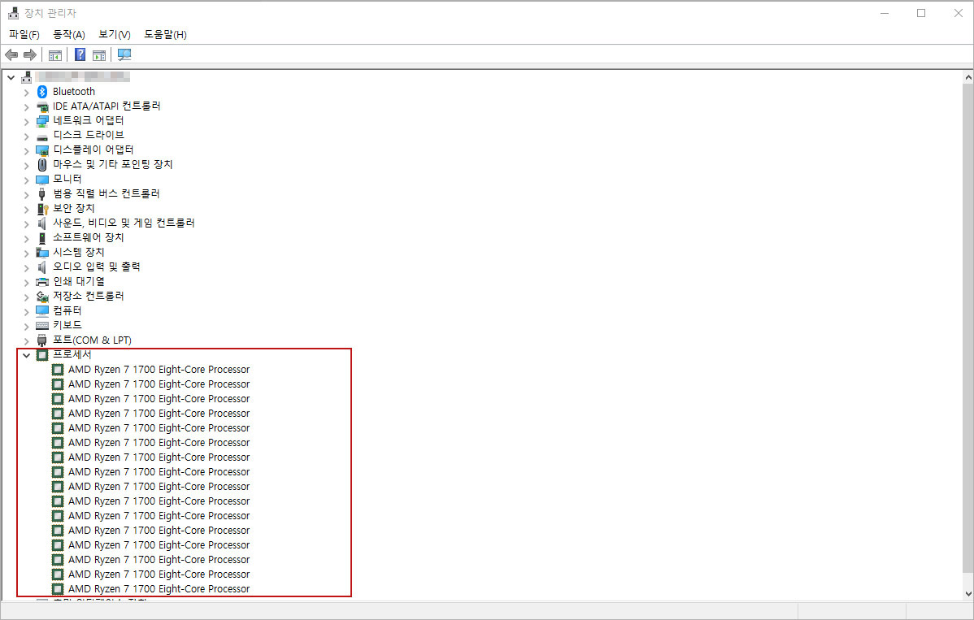Click the 네트워크 어댑터 icon
Screen dimensions: 974x620
42,121
